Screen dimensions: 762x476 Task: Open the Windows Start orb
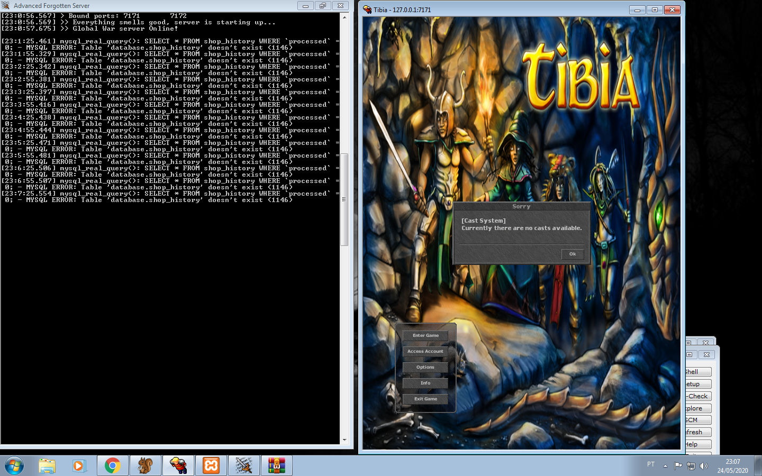click(x=14, y=466)
